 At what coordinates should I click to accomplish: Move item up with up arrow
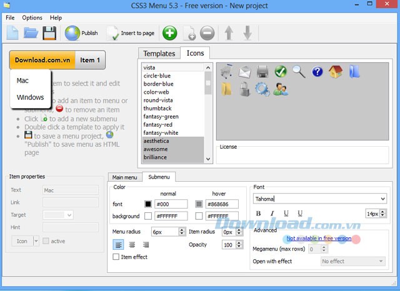pyautogui.click(x=229, y=33)
